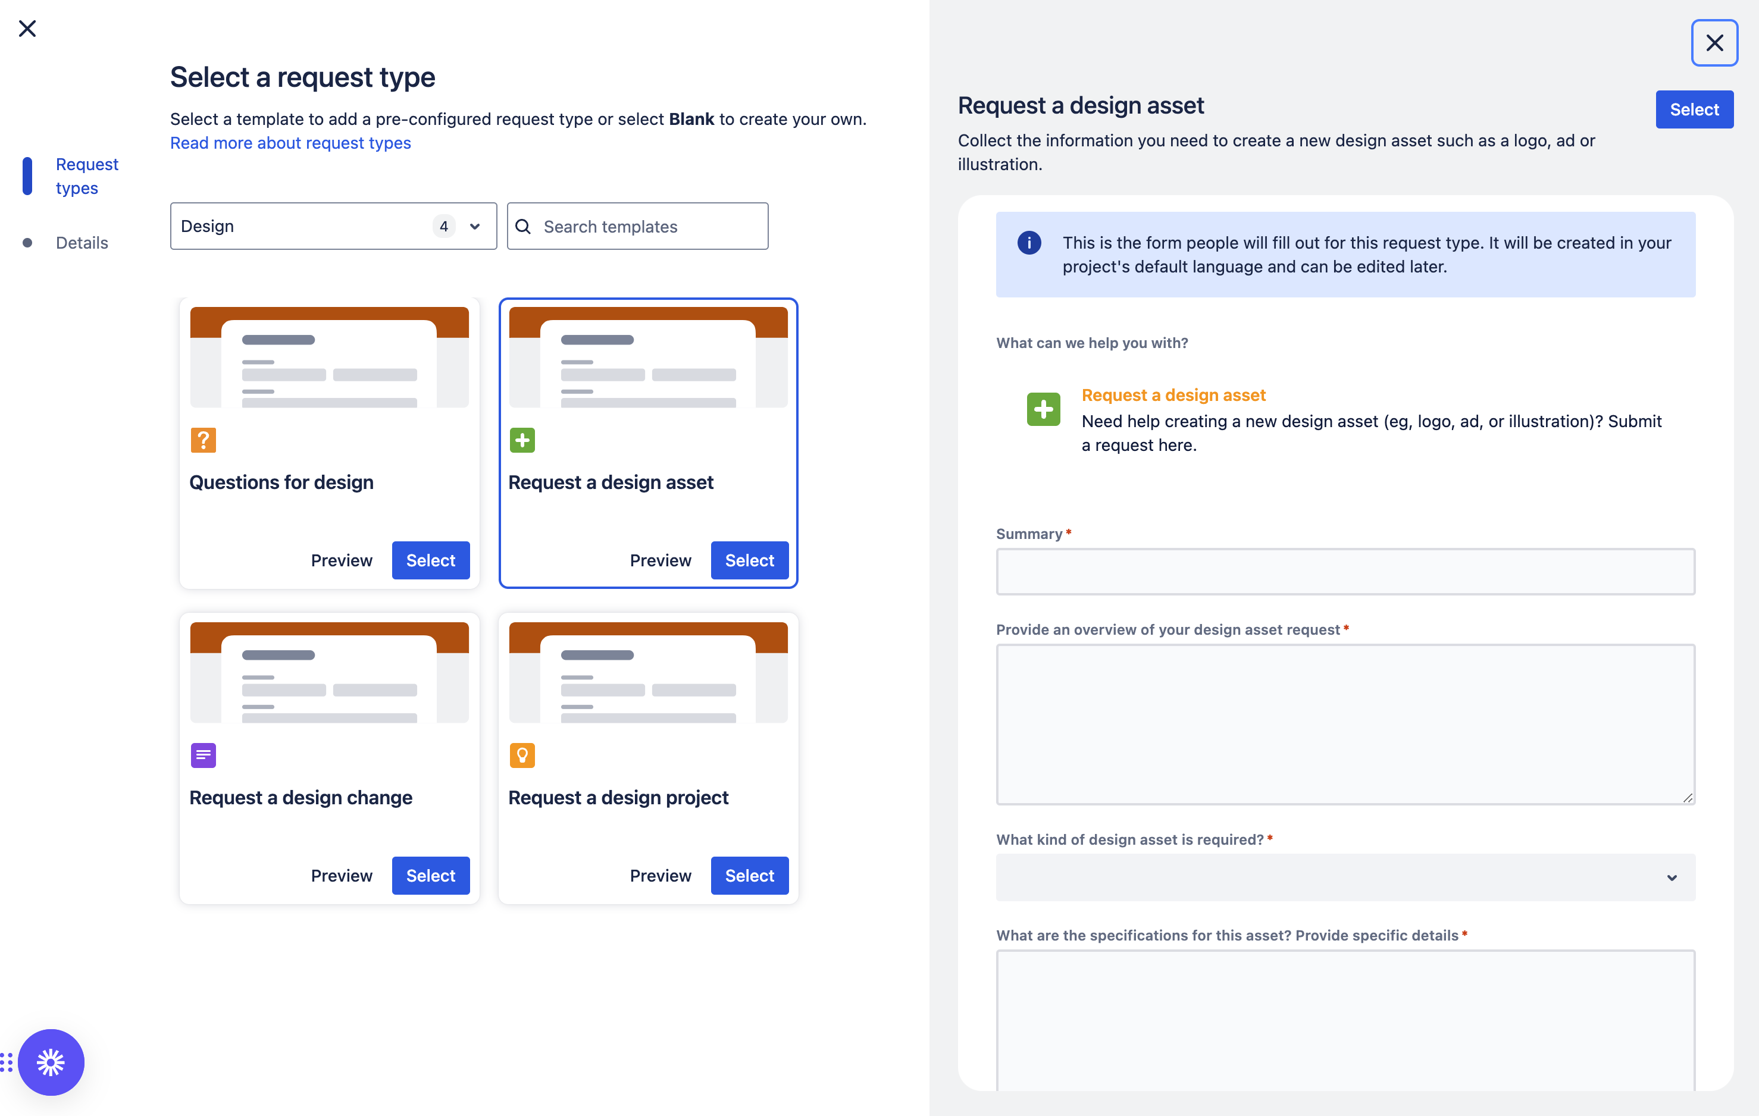Click the green plus icon beside Request a design asset form link

1043,409
